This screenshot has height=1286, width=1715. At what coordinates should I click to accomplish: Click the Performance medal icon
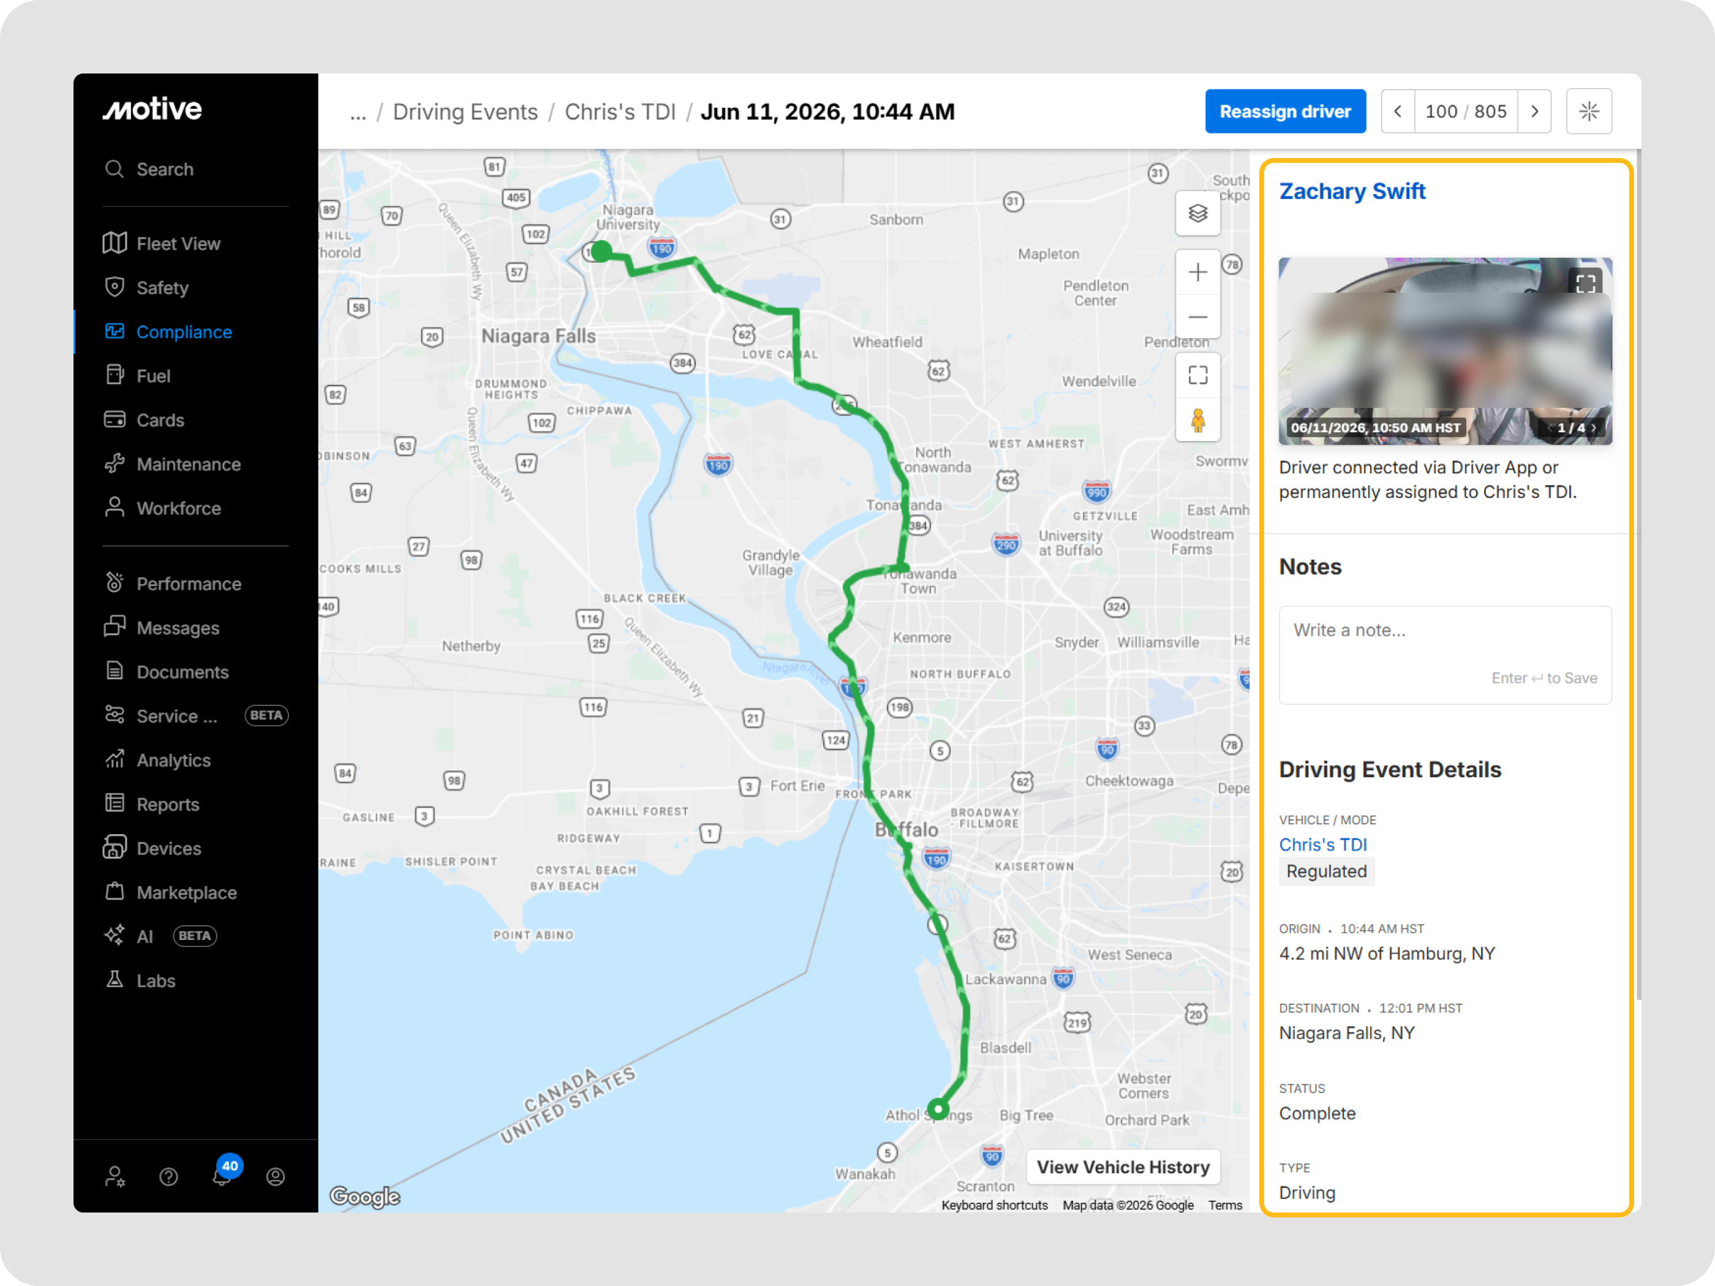click(x=115, y=583)
